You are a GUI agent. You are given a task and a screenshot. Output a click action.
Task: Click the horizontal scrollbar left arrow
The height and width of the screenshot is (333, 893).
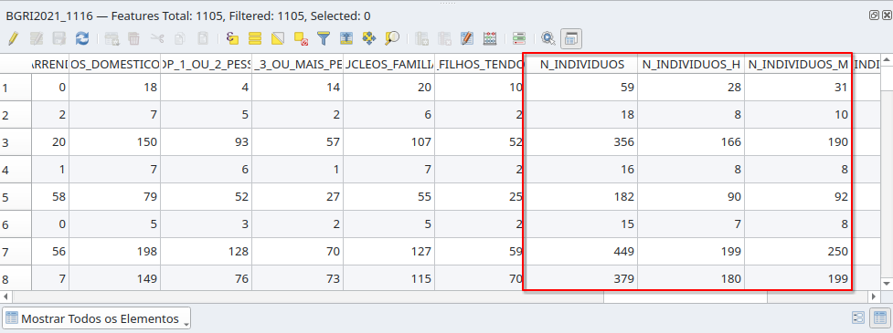click(6, 297)
